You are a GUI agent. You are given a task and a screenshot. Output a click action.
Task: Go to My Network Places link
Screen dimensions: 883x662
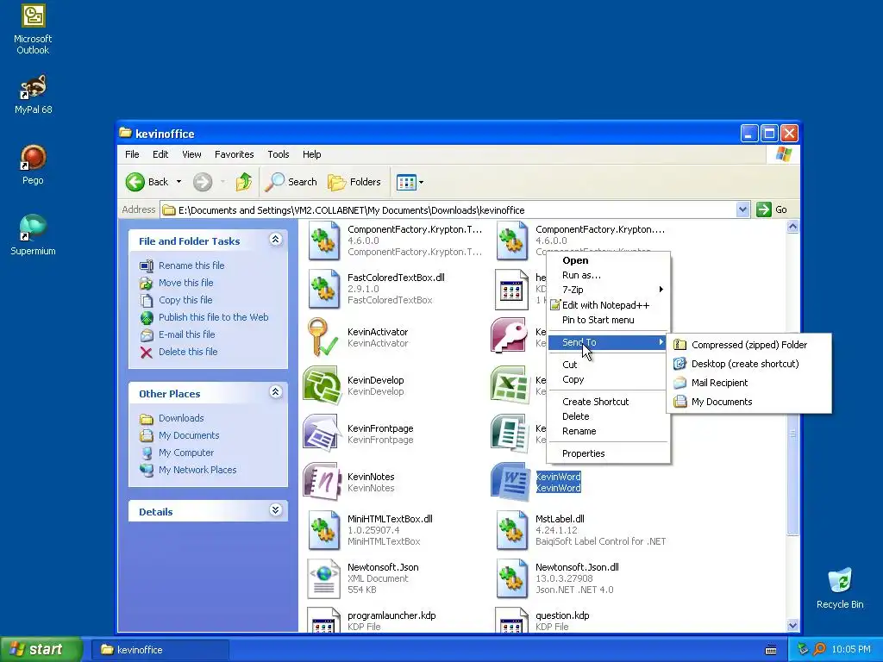click(x=197, y=470)
